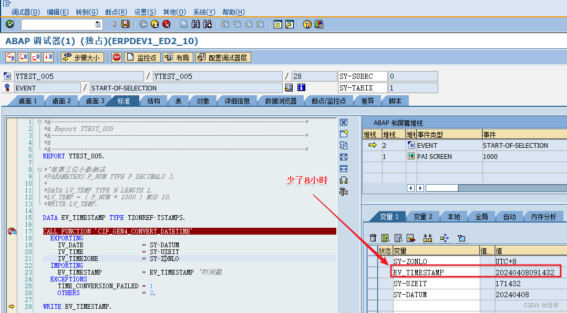Viewport: 567px width, 313px height.
Task: Select the EVENT stack row
Action: point(465,146)
